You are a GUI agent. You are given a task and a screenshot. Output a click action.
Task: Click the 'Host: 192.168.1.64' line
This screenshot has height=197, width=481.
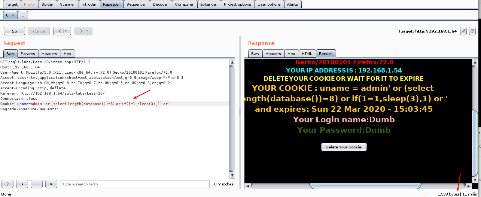tap(20, 67)
